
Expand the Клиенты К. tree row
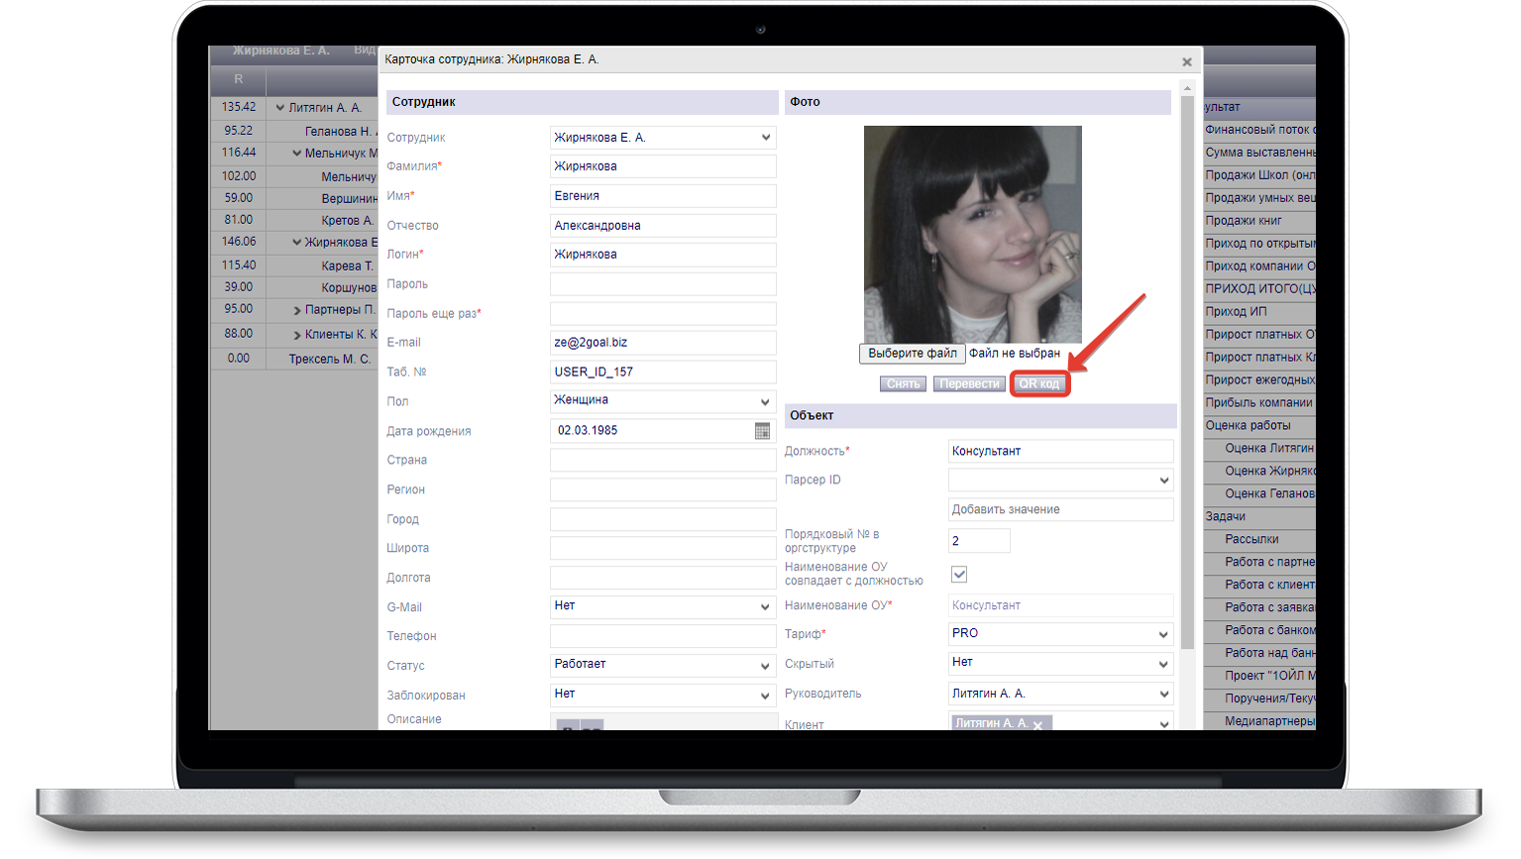297,336
